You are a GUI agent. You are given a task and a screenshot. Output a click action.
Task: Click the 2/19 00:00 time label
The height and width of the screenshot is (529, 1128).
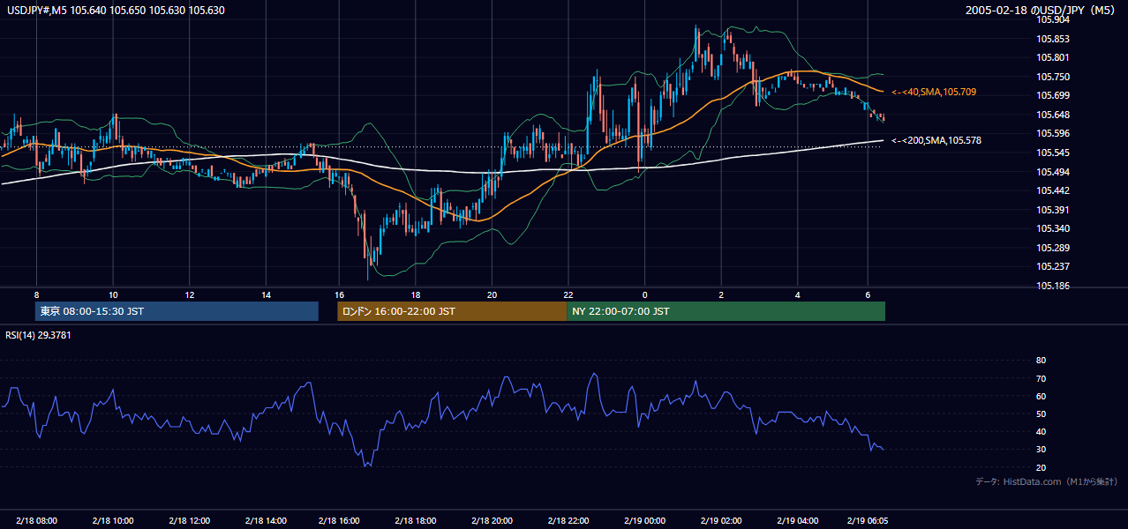pos(644,520)
